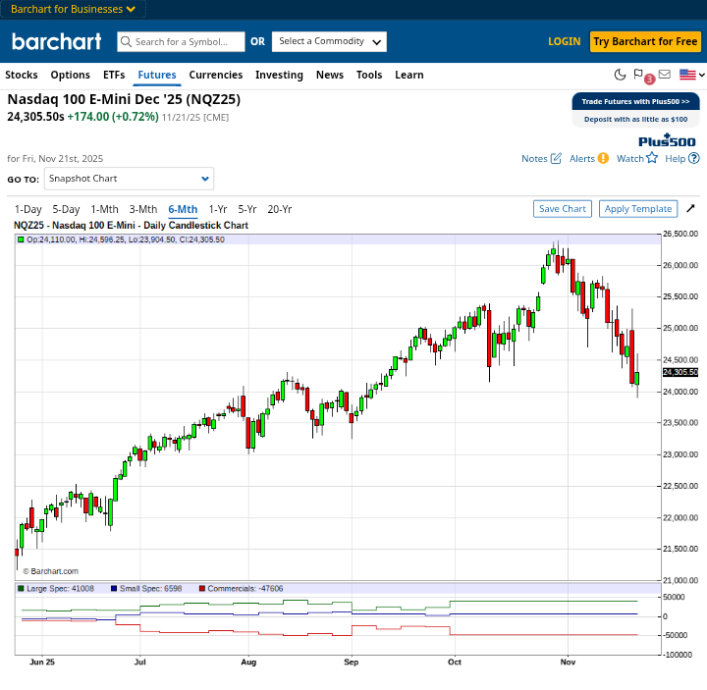707x690 pixels.
Task: Click the Nasdaq 100 E-Mini Dec '25 title
Action: [124, 99]
